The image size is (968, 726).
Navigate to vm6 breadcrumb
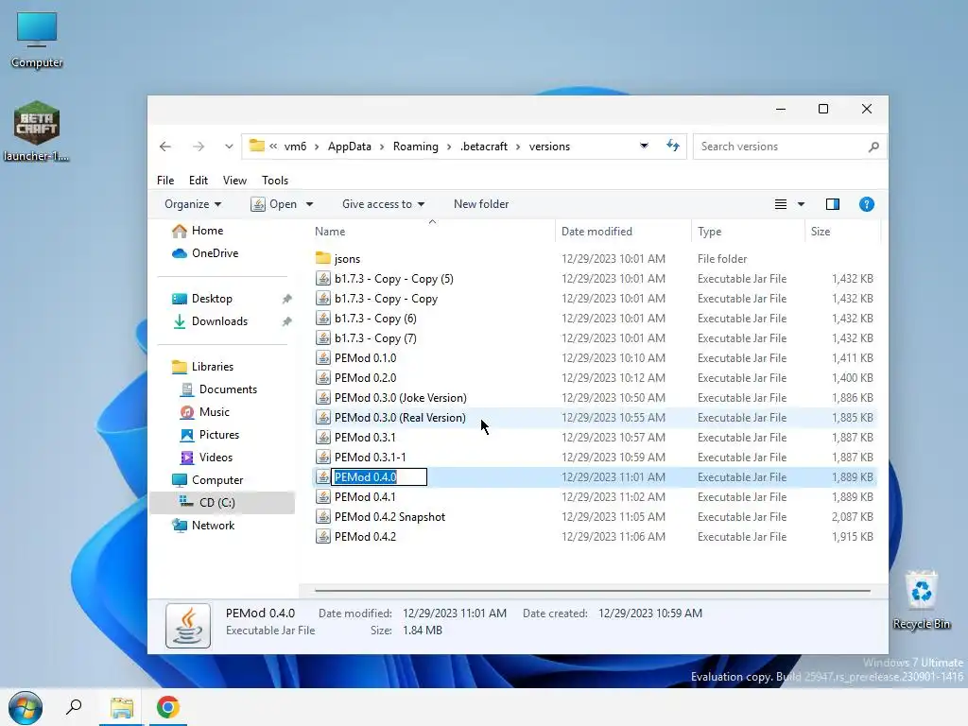[295, 147]
